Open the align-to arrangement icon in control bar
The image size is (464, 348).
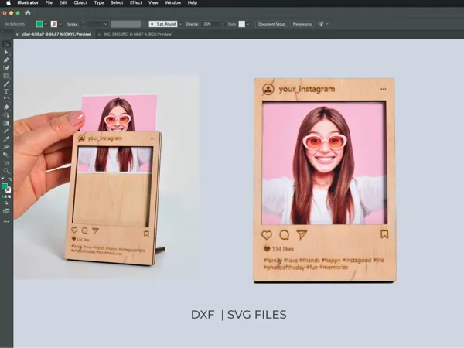point(321,24)
